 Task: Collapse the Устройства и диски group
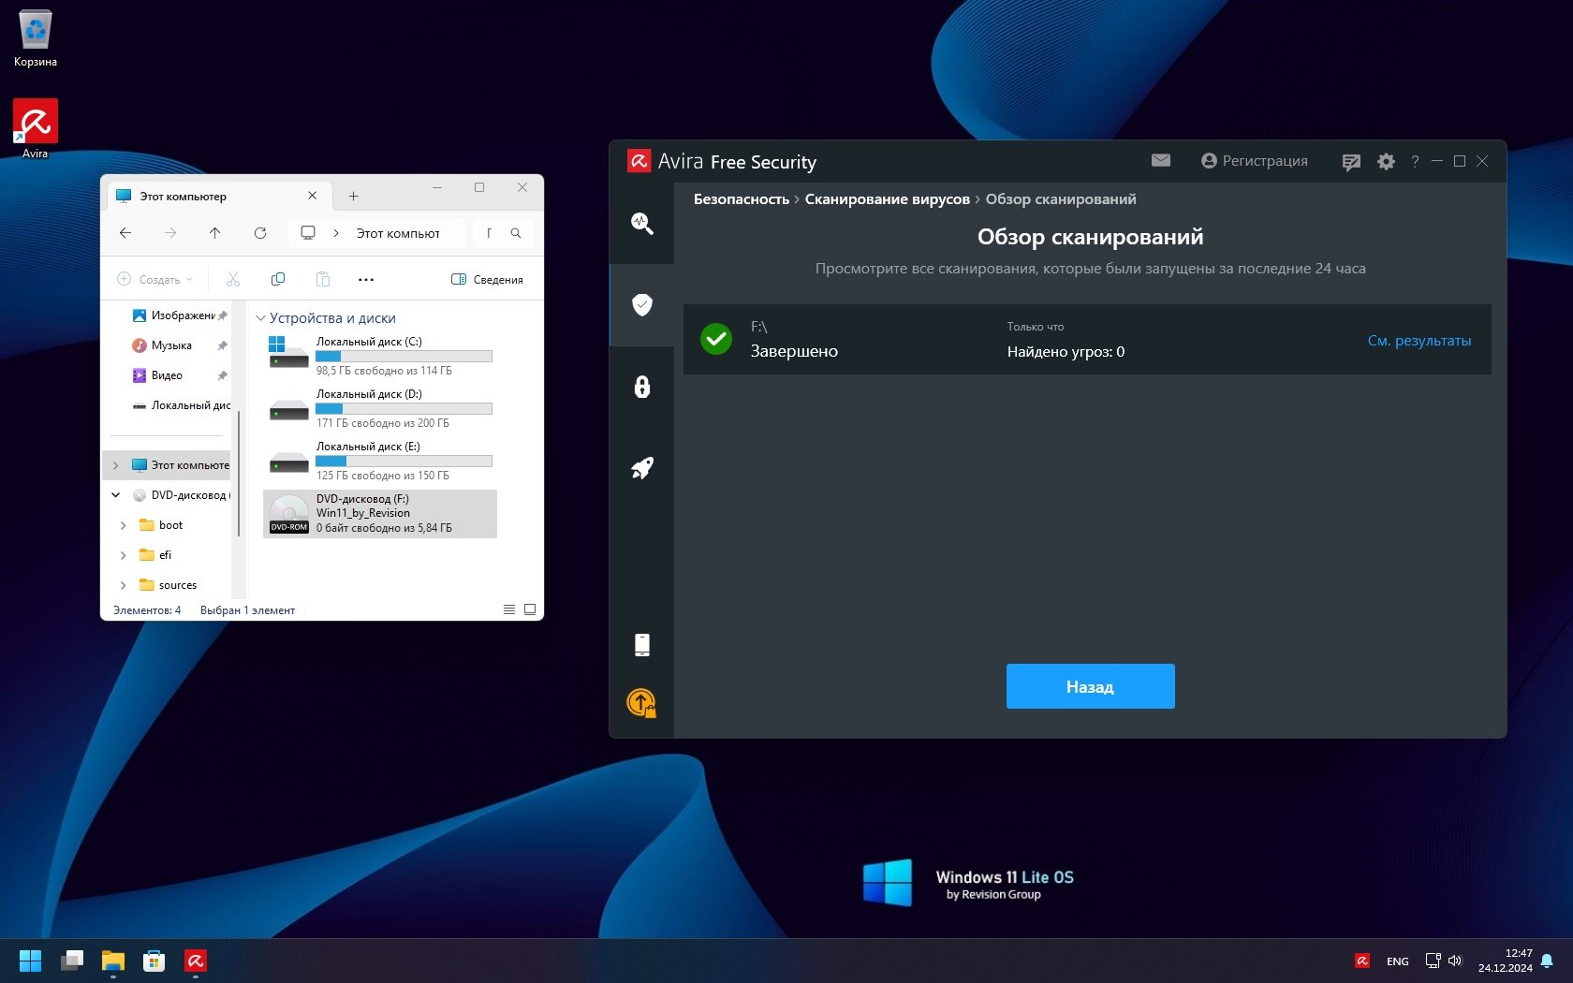point(261,318)
